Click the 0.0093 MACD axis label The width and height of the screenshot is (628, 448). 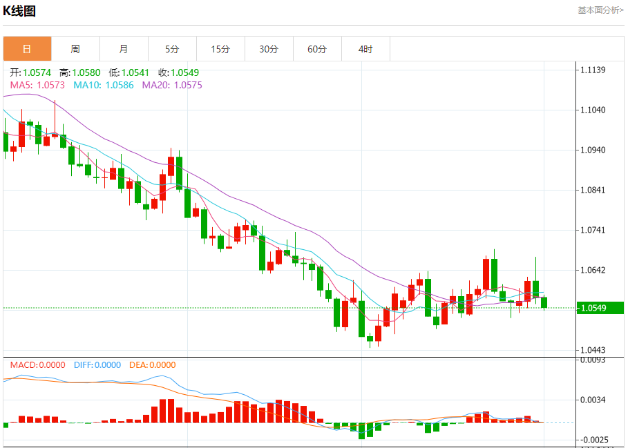point(593,360)
